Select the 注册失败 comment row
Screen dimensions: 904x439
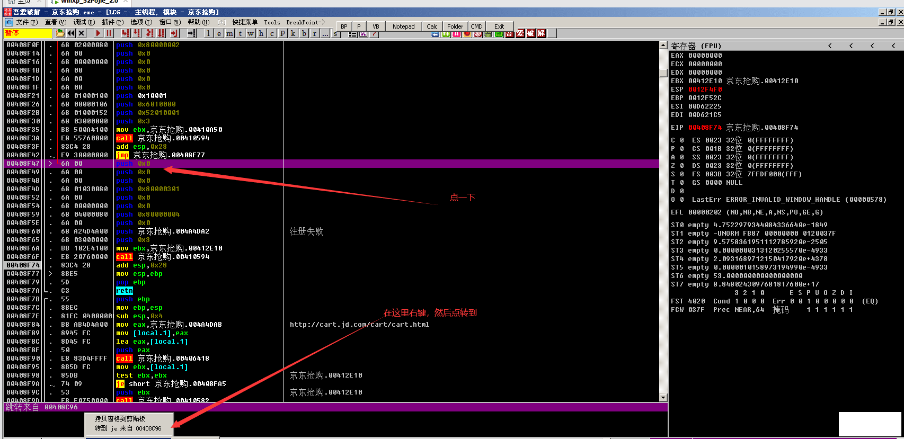click(x=306, y=231)
